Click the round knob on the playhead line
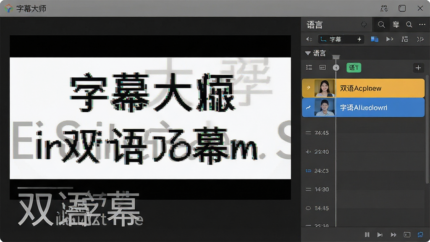Screen dimensions: 430x242 click(x=336, y=68)
